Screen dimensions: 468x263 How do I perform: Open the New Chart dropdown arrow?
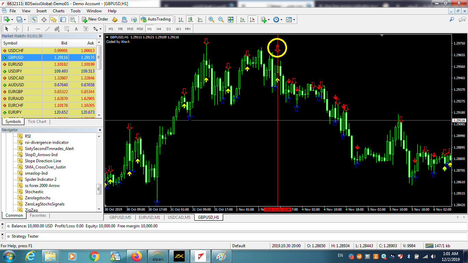click(x=12, y=20)
